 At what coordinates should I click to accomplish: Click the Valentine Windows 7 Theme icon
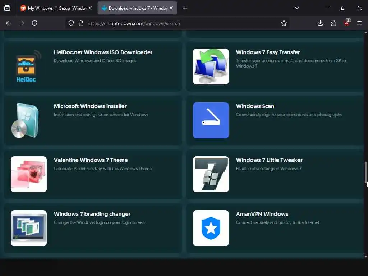point(29,174)
